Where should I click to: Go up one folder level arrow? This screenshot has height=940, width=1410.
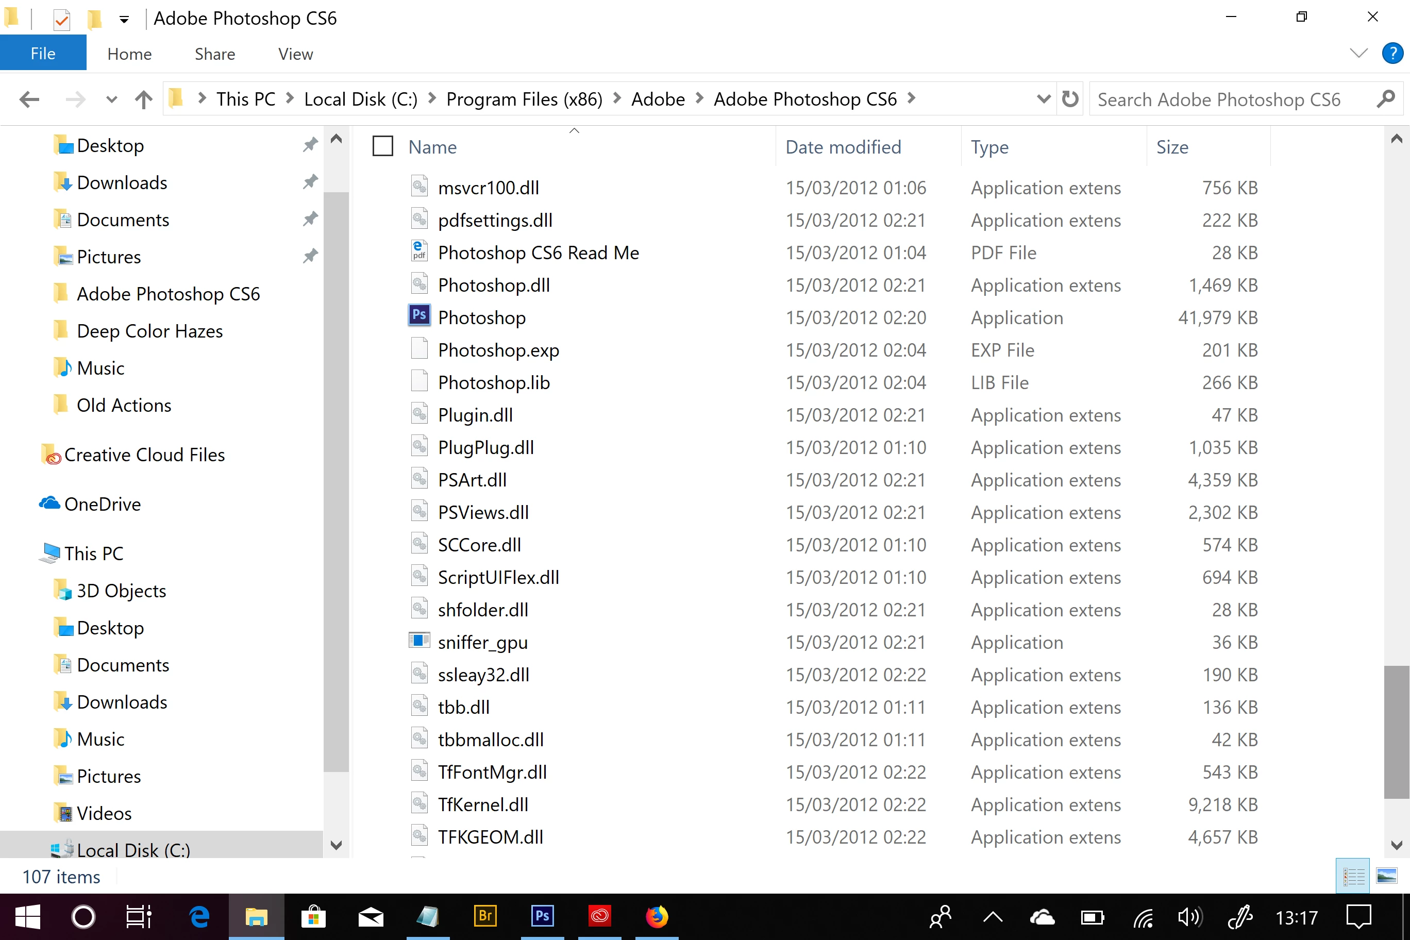[143, 99]
